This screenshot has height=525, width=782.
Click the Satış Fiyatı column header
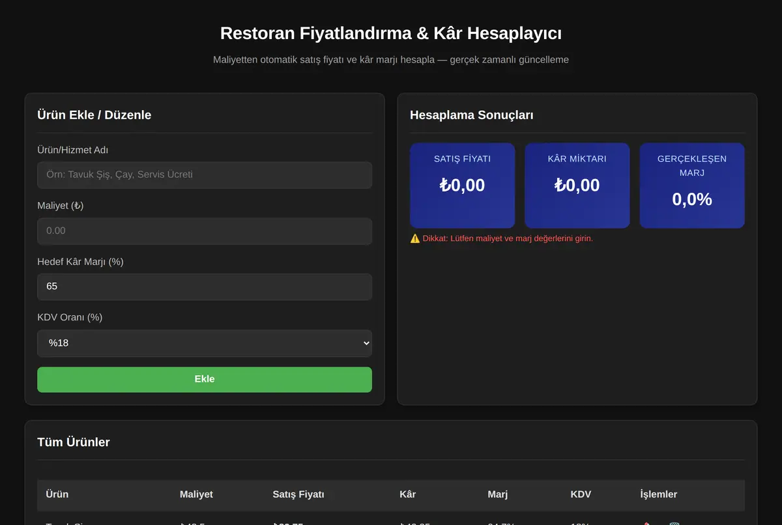(x=298, y=494)
